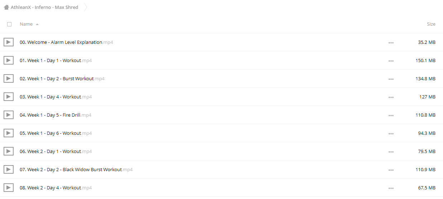Tick the select-all checkbox in header
This screenshot has height=199, width=443.
pos(9,24)
